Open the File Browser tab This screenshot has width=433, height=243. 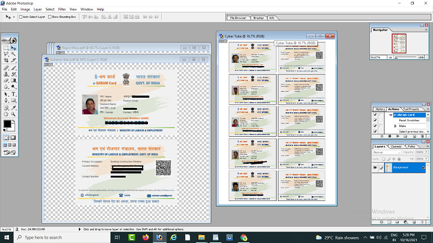(x=238, y=18)
